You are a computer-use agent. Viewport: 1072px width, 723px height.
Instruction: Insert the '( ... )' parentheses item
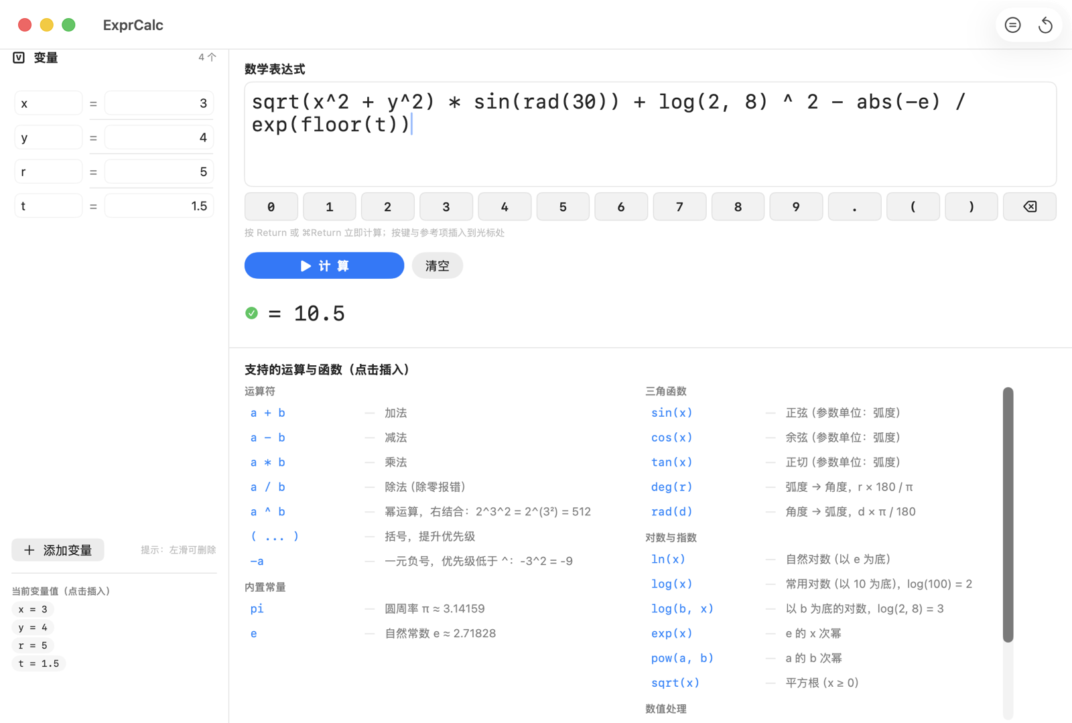(x=275, y=536)
